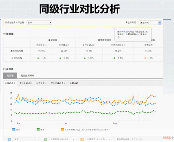Click the 23.75% page view share value
The height and width of the screenshot is (142, 174).
(x=64, y=51)
